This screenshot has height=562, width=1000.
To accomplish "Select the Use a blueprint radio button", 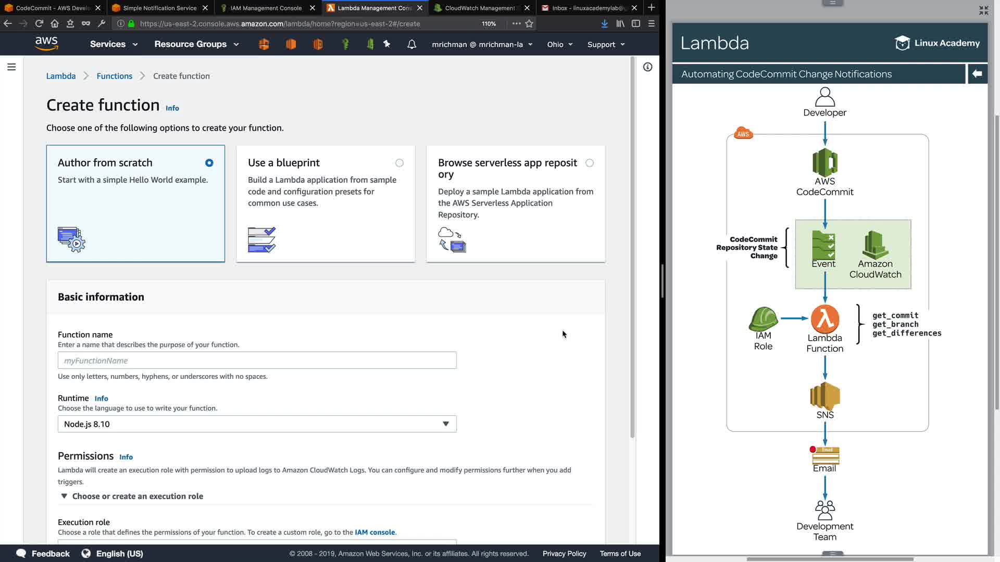I will [x=399, y=163].
